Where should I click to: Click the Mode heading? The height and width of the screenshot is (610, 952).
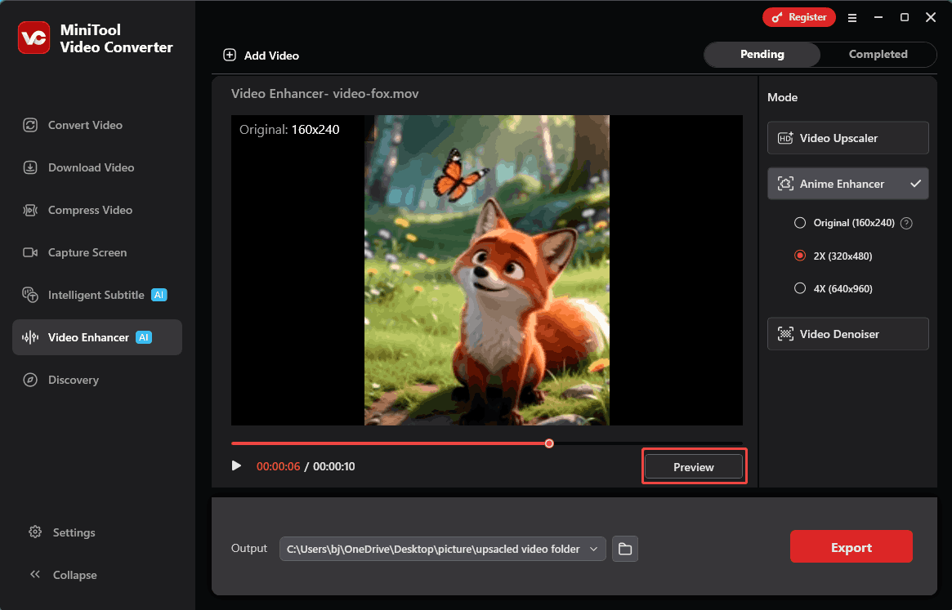[783, 97]
